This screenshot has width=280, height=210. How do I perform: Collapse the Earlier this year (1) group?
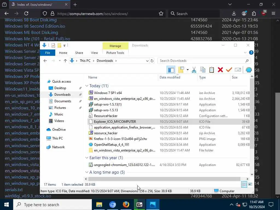87,158
